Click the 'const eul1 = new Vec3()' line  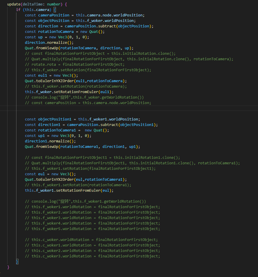coord(51,76)
